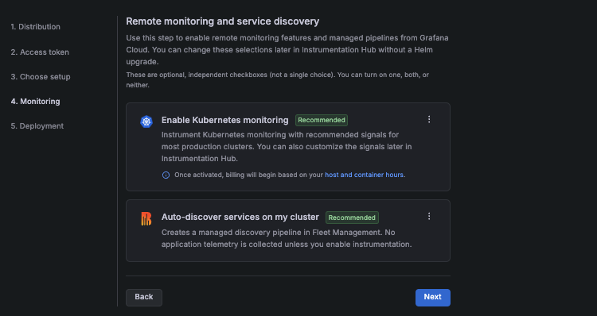
Task: Click the orange Auto-discover services icon
Action: pos(146,219)
